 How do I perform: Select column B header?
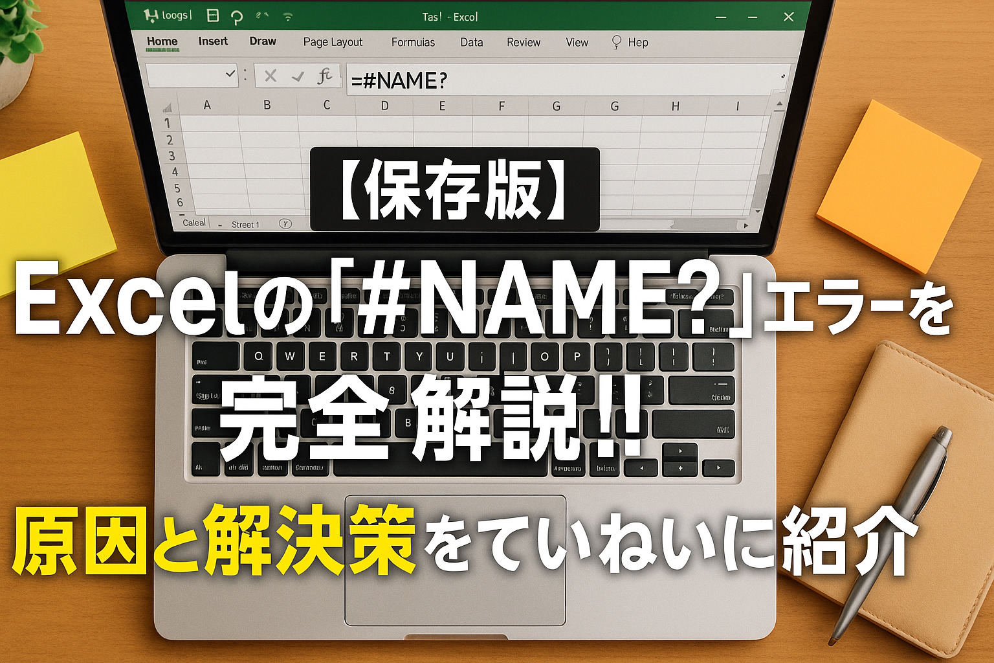click(x=267, y=105)
